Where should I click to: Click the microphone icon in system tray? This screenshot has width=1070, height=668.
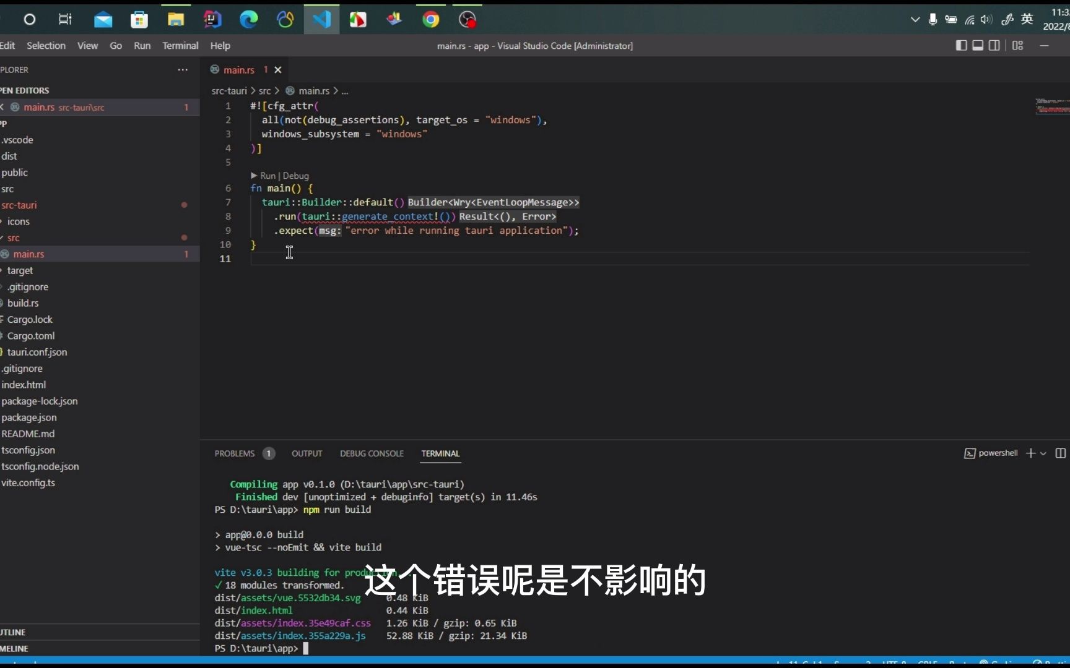click(933, 20)
